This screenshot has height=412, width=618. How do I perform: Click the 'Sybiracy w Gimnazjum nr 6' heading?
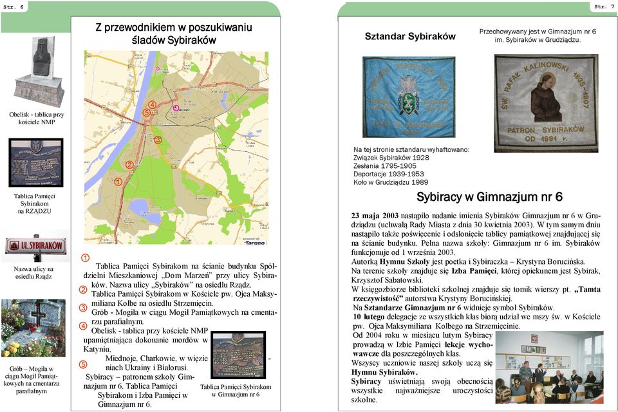(489, 197)
